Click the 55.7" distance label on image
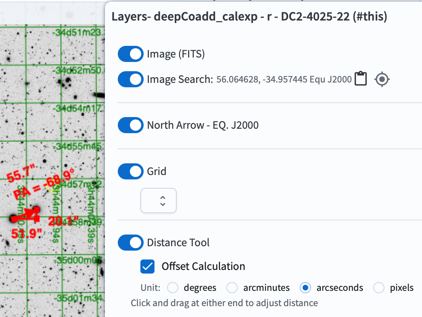This screenshot has width=422, height=317. (19, 176)
